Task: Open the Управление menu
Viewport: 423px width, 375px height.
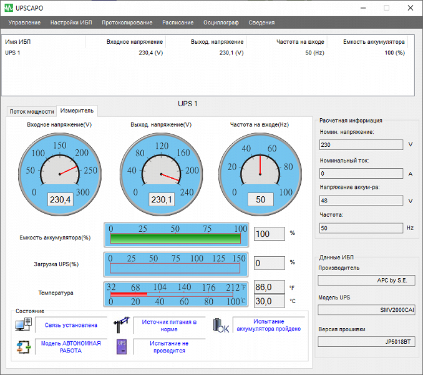Action: (24, 22)
